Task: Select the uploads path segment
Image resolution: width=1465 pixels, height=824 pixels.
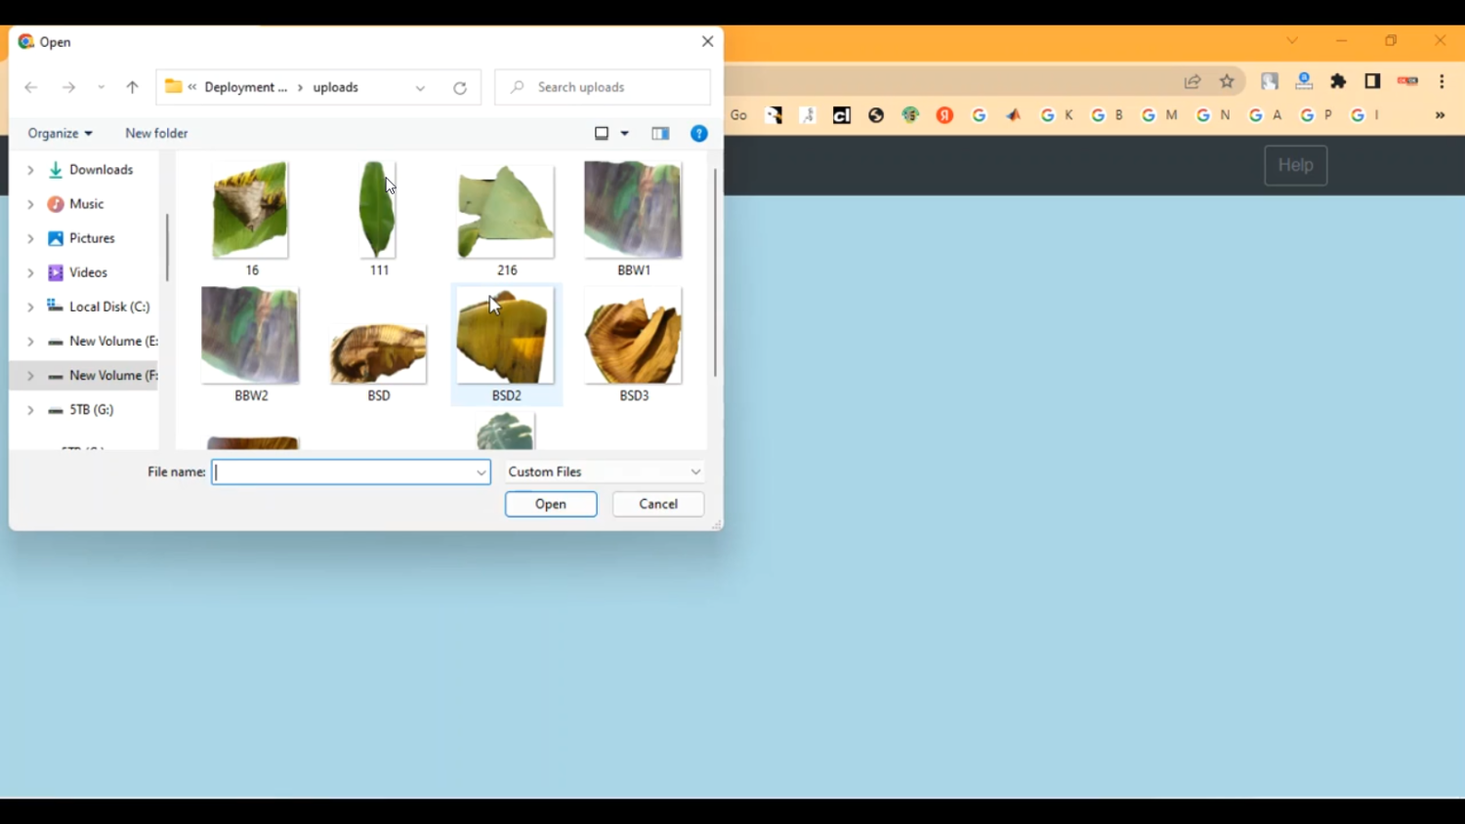Action: click(x=336, y=87)
